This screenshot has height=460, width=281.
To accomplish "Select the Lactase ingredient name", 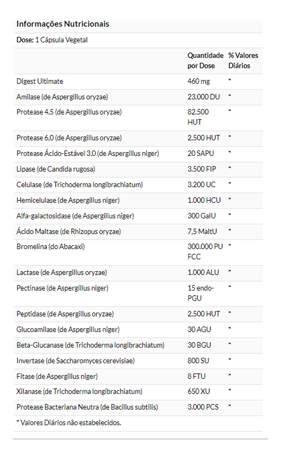I will coord(62,272).
